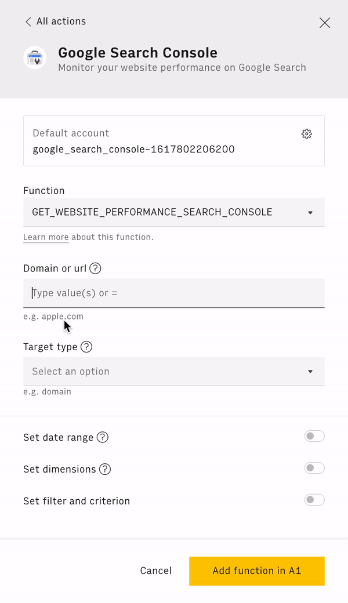This screenshot has width=348, height=603.
Task: Click the Set dimensions help icon
Action: click(105, 469)
